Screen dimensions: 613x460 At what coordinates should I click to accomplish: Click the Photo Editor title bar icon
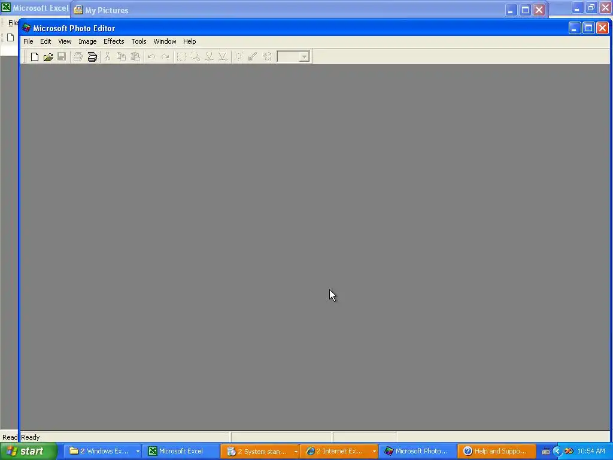point(26,28)
